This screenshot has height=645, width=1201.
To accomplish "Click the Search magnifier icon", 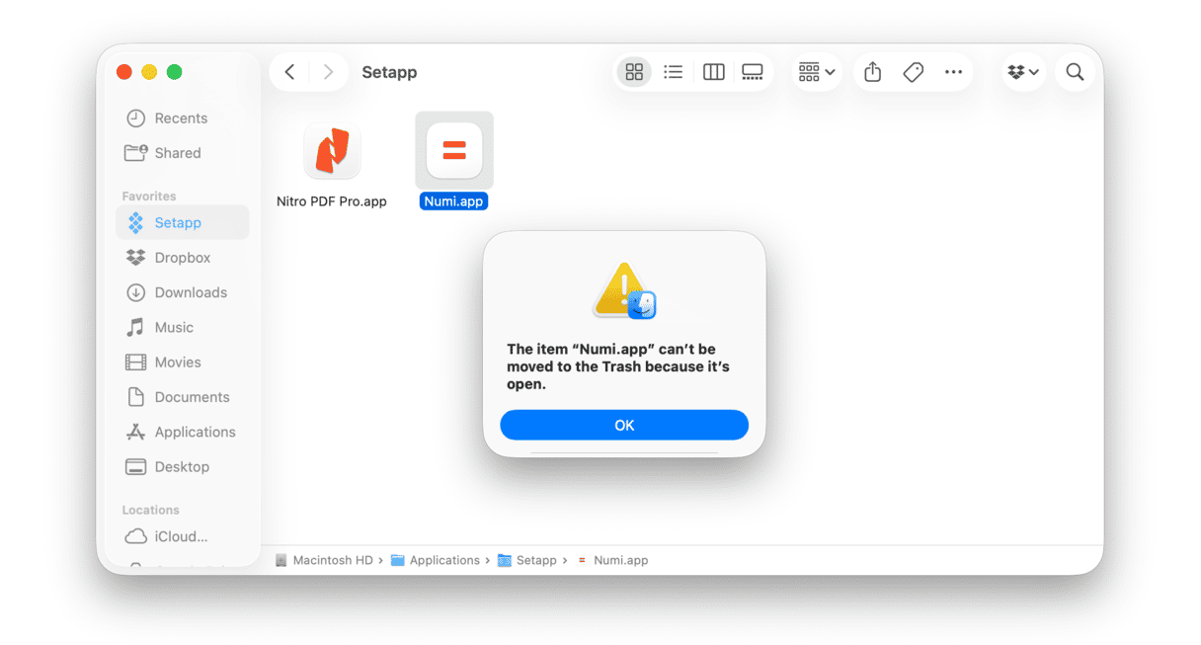I will [x=1076, y=72].
